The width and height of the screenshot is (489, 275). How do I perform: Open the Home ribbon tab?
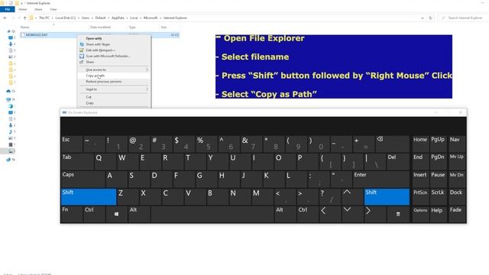(x=23, y=9)
